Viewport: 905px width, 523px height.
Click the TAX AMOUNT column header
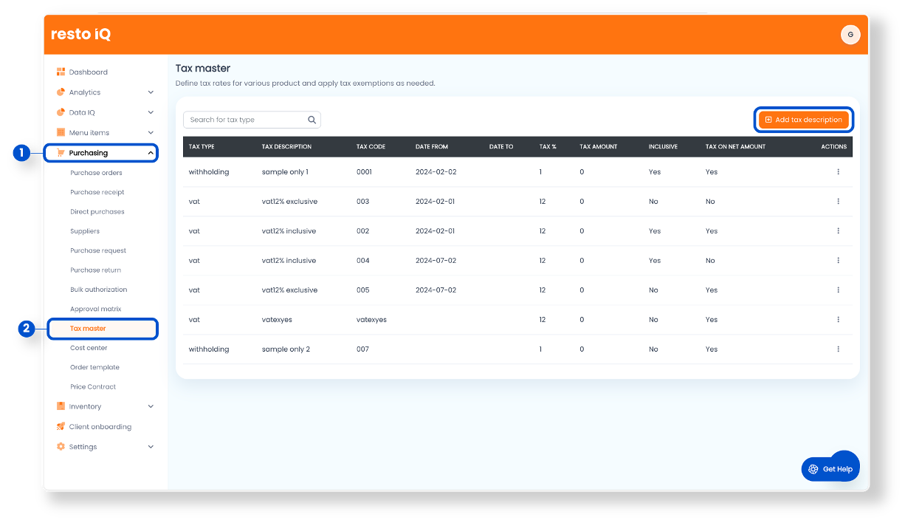(598, 147)
